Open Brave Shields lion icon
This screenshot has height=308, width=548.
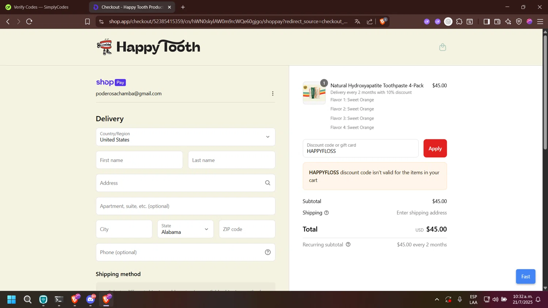tap(383, 22)
